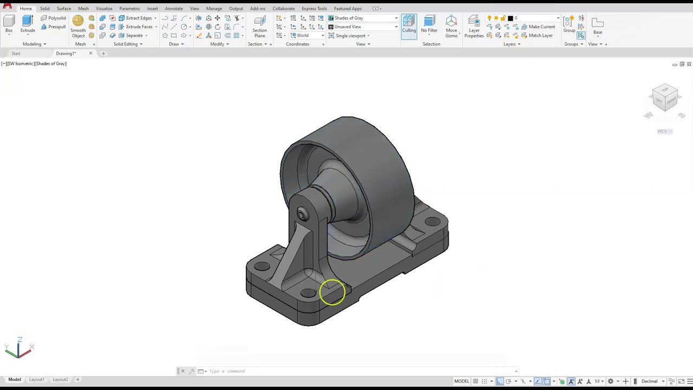Activate the Presspull tool
693x390 pixels.
pos(53,27)
